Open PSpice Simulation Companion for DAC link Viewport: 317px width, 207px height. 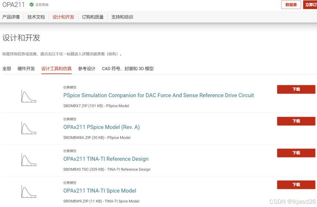click(158, 95)
